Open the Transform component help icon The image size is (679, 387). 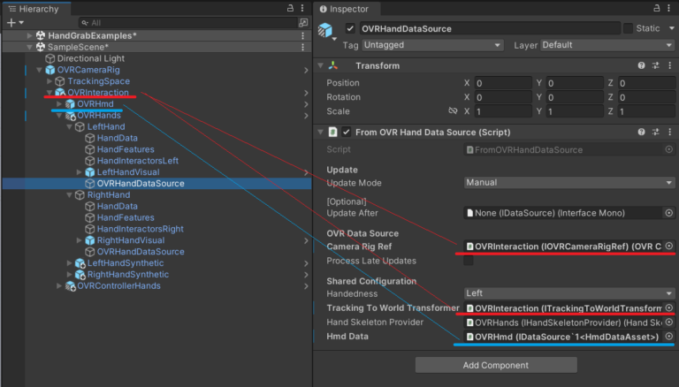[x=641, y=65]
